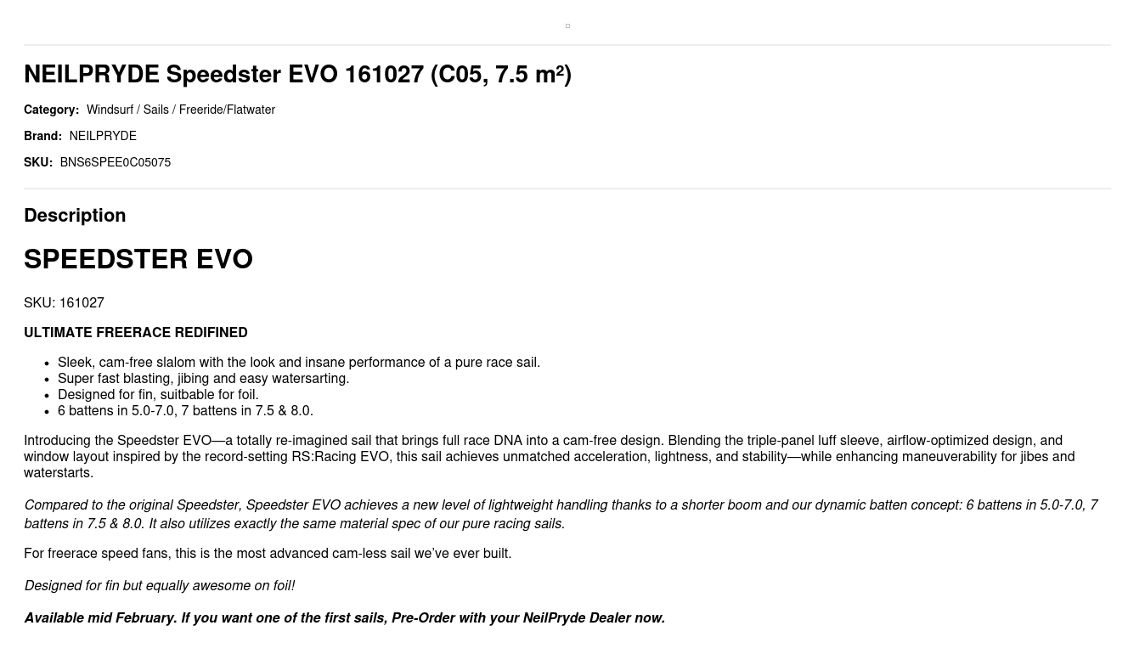The image size is (1128, 665).
Task: Click the paragraph starting 'Introducing the Speedster EVO'
Action: (x=549, y=457)
